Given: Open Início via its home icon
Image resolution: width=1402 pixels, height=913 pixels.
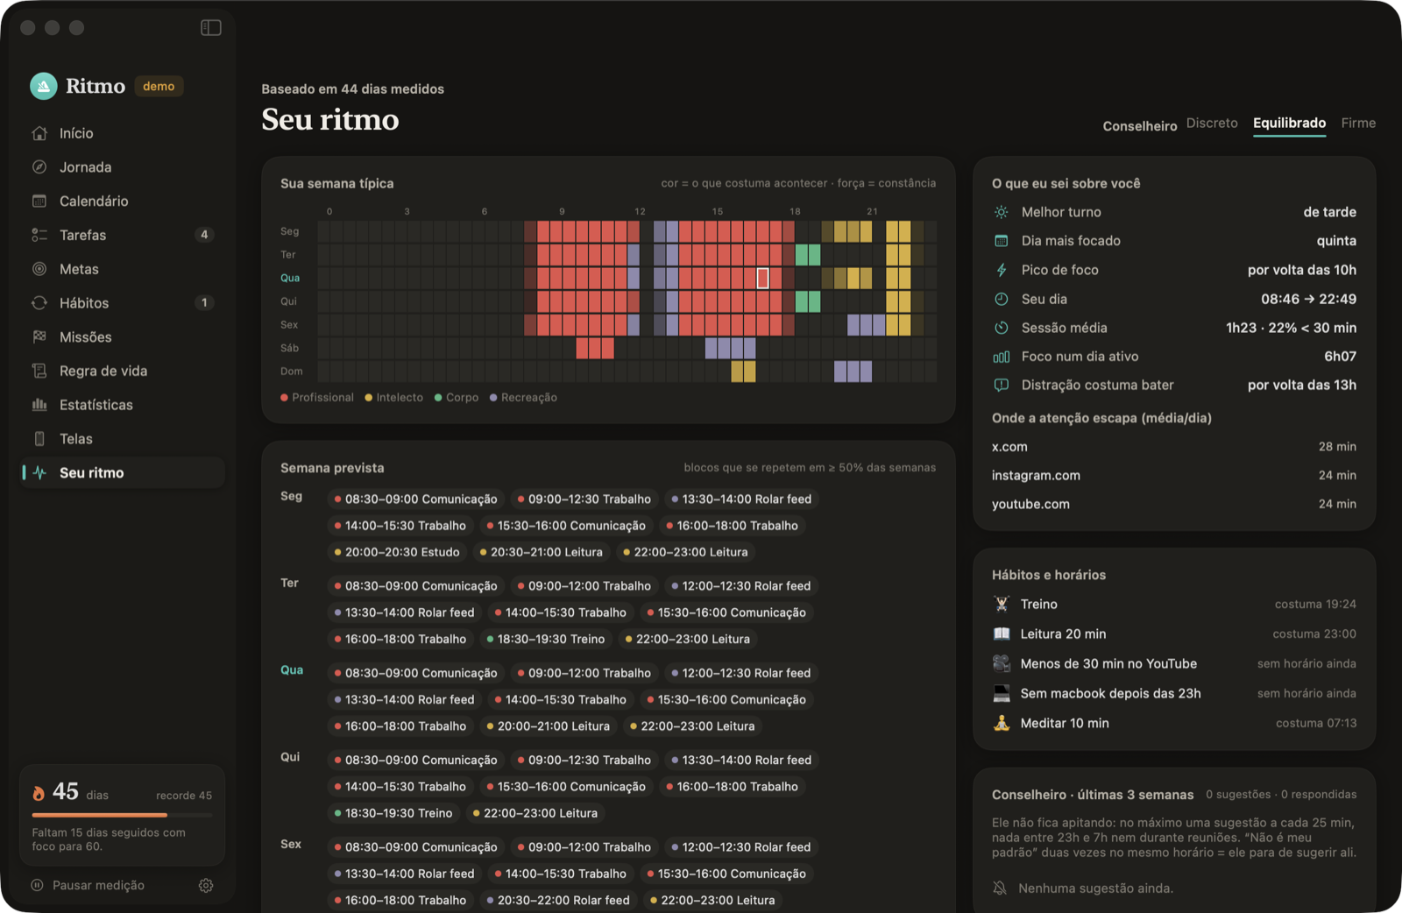Looking at the screenshot, I should click(x=39, y=133).
